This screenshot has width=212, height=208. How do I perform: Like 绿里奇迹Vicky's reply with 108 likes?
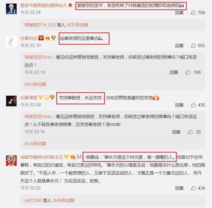click(x=188, y=72)
